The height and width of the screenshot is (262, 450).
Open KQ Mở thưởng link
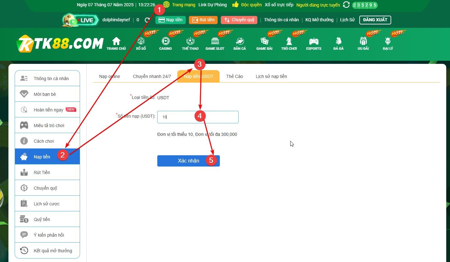click(319, 20)
